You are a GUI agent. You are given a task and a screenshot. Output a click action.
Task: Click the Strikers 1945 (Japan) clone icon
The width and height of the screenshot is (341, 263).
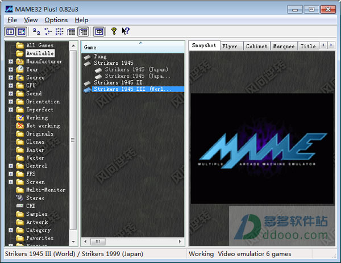98,70
